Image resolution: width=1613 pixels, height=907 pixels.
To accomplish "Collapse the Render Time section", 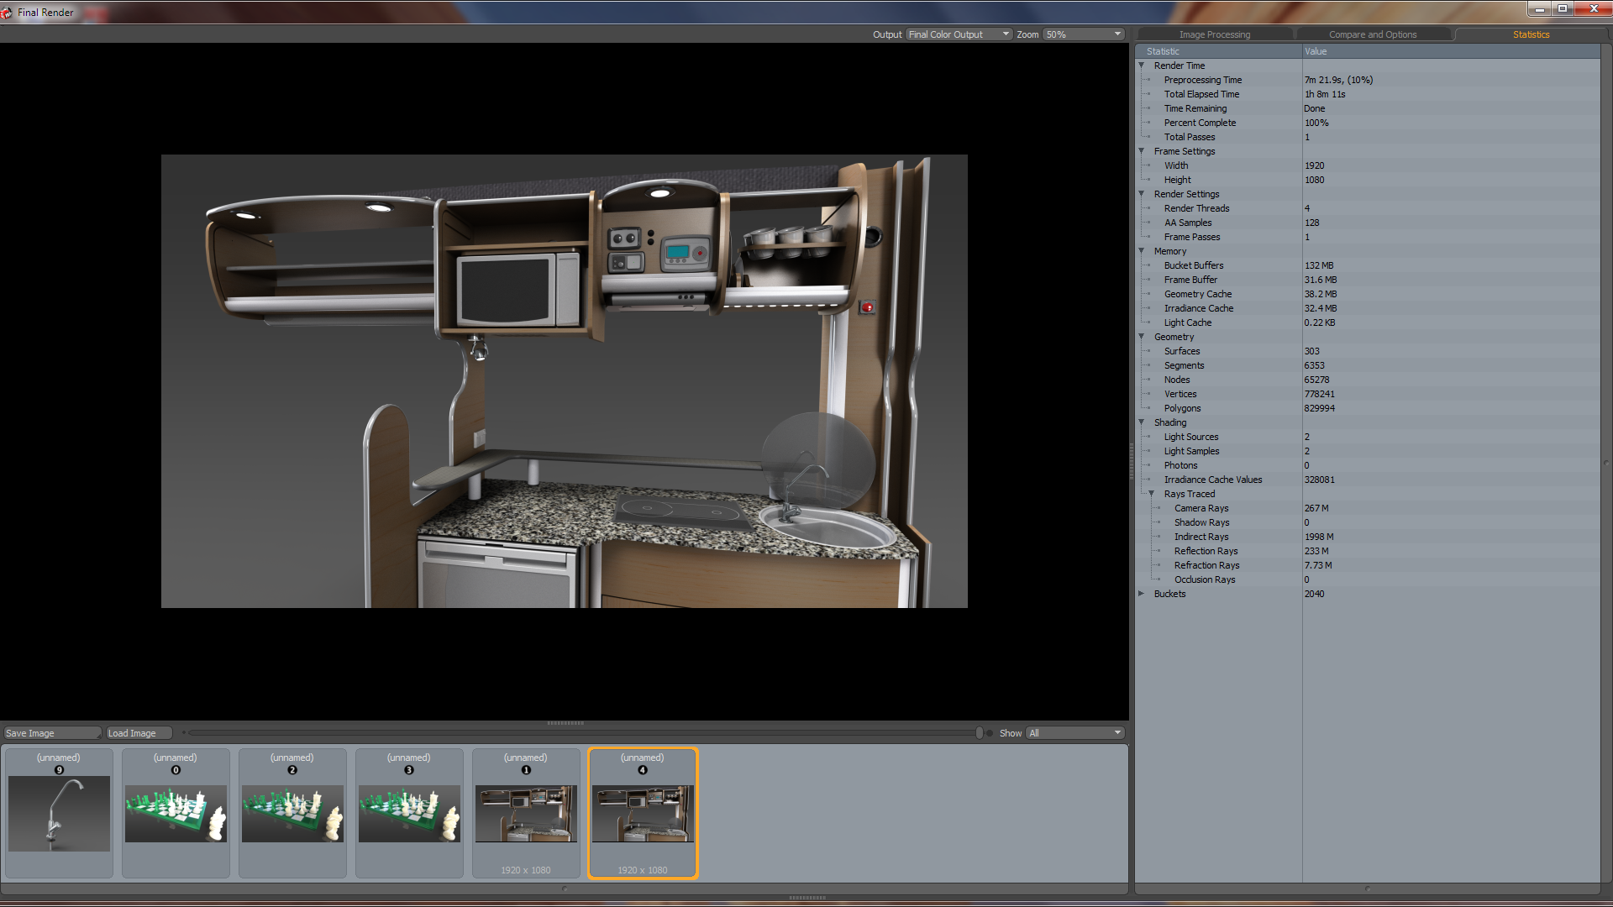I will pos(1142,66).
